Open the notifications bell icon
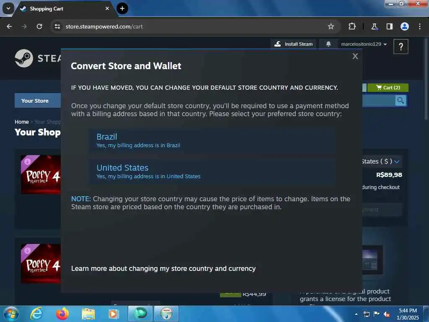The image size is (429, 322). (x=328, y=44)
